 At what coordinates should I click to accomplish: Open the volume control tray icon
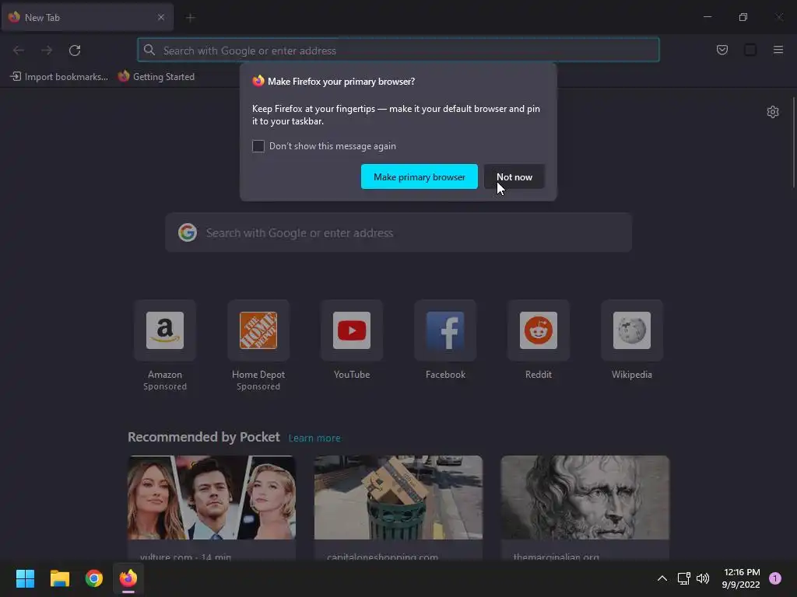(703, 578)
